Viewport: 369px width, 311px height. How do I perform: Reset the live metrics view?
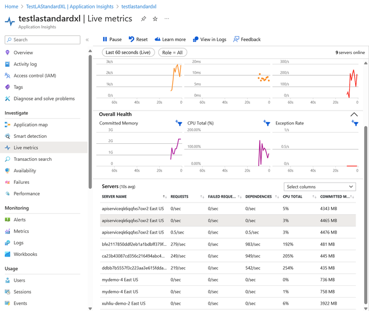tap(138, 40)
